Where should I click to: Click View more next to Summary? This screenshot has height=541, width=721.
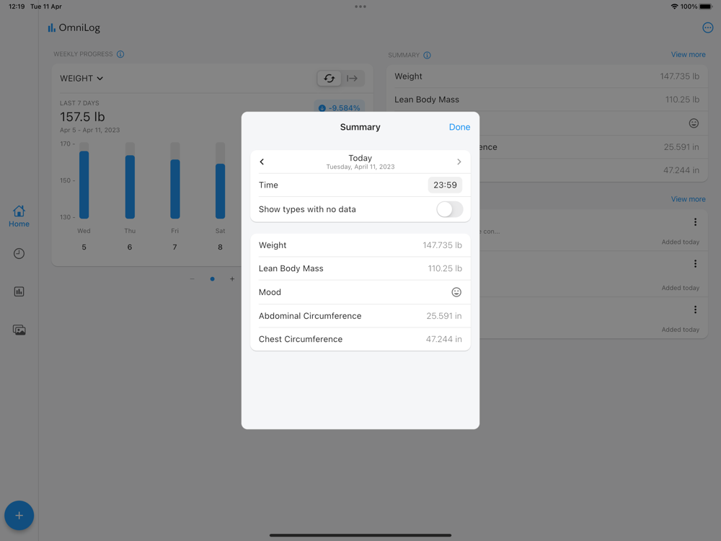coord(688,54)
